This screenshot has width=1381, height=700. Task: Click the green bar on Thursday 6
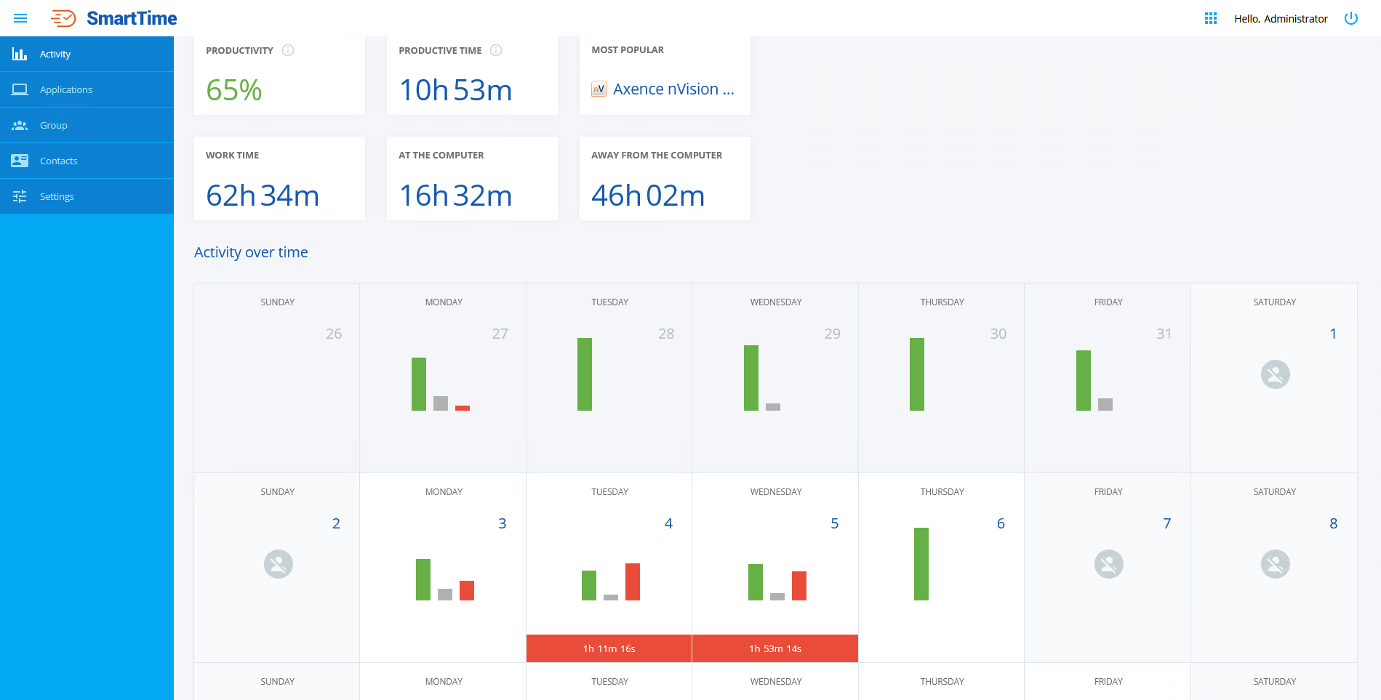coord(921,564)
